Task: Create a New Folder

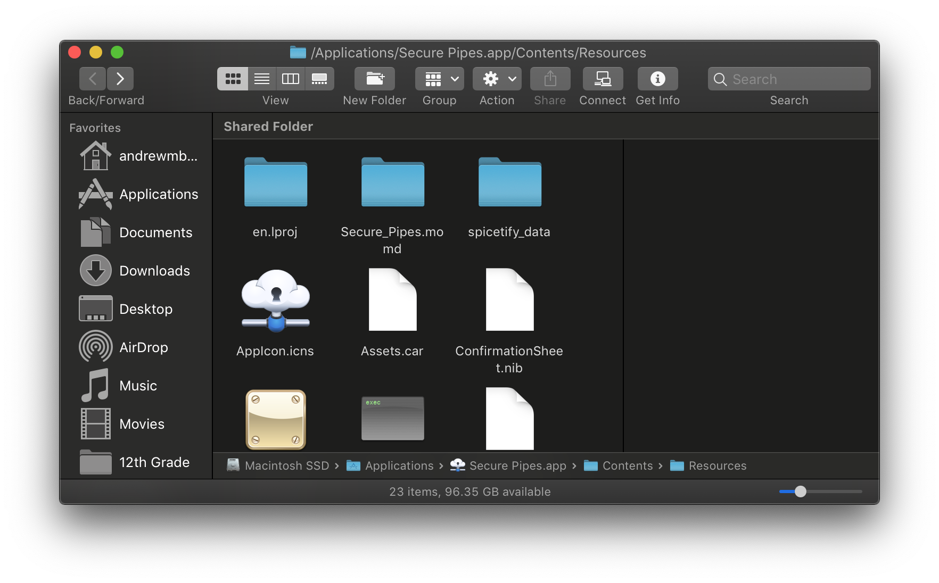Action: (374, 78)
